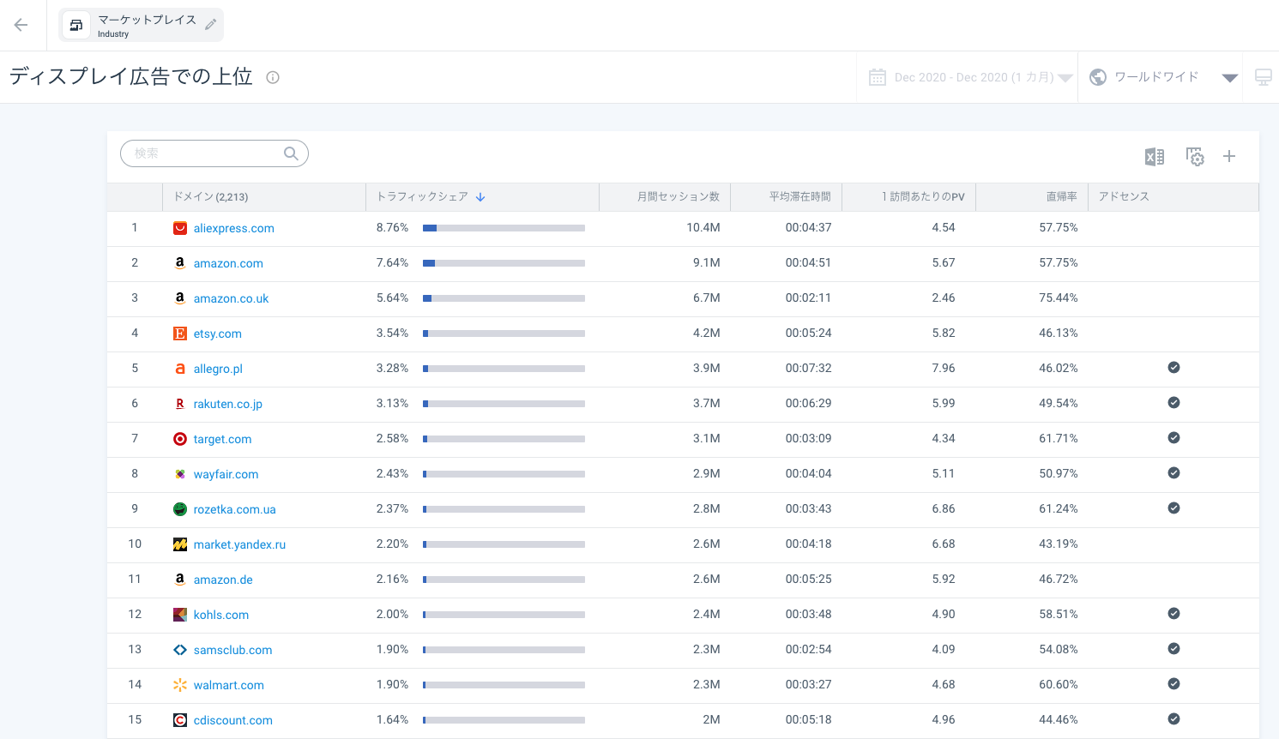The image size is (1279, 739).
Task: Click the target.com favicon
Action: 180,439
